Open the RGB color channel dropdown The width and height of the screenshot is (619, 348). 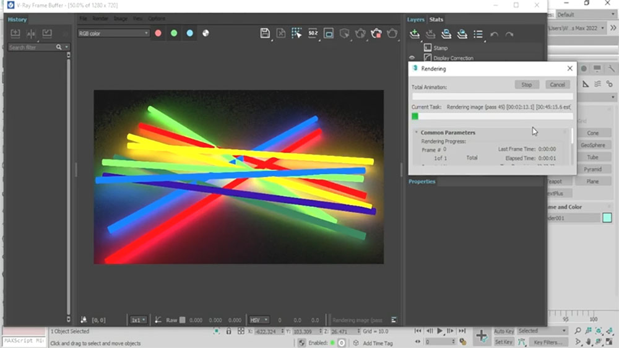113,33
